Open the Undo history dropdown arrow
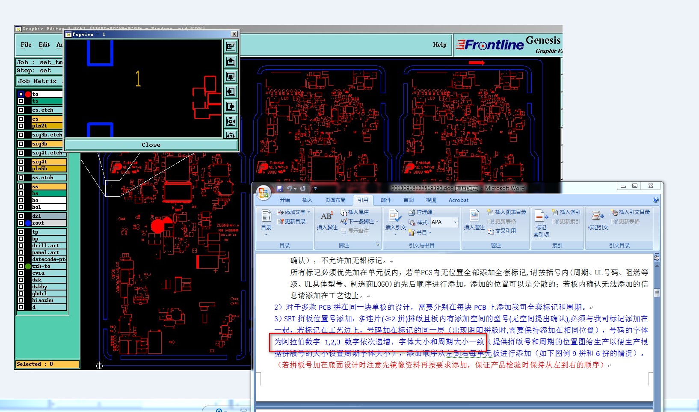Viewport: 699px width, 412px height. (295, 188)
